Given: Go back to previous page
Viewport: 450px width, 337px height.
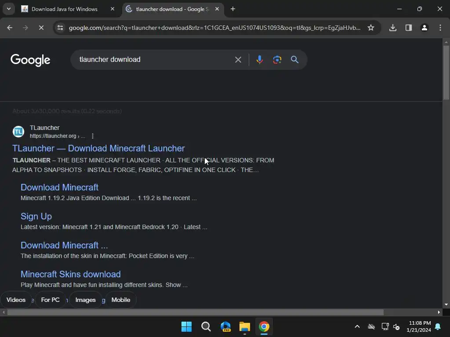Looking at the screenshot, I should (x=10, y=28).
